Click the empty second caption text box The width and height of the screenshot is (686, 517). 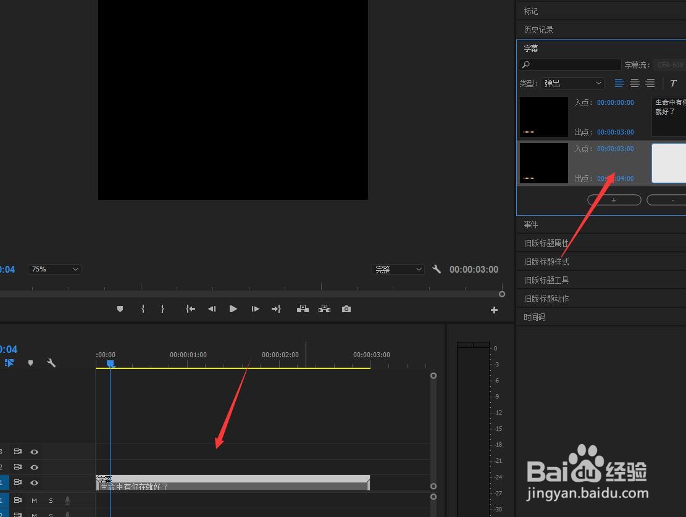coord(669,163)
